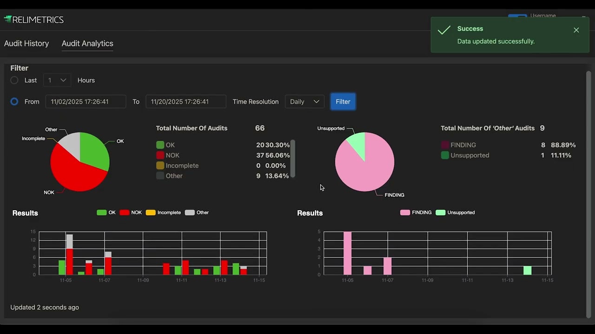Image resolution: width=595 pixels, height=334 pixels.
Task: Click the light green Unsupported bar near 11-14
Action: coord(527,270)
